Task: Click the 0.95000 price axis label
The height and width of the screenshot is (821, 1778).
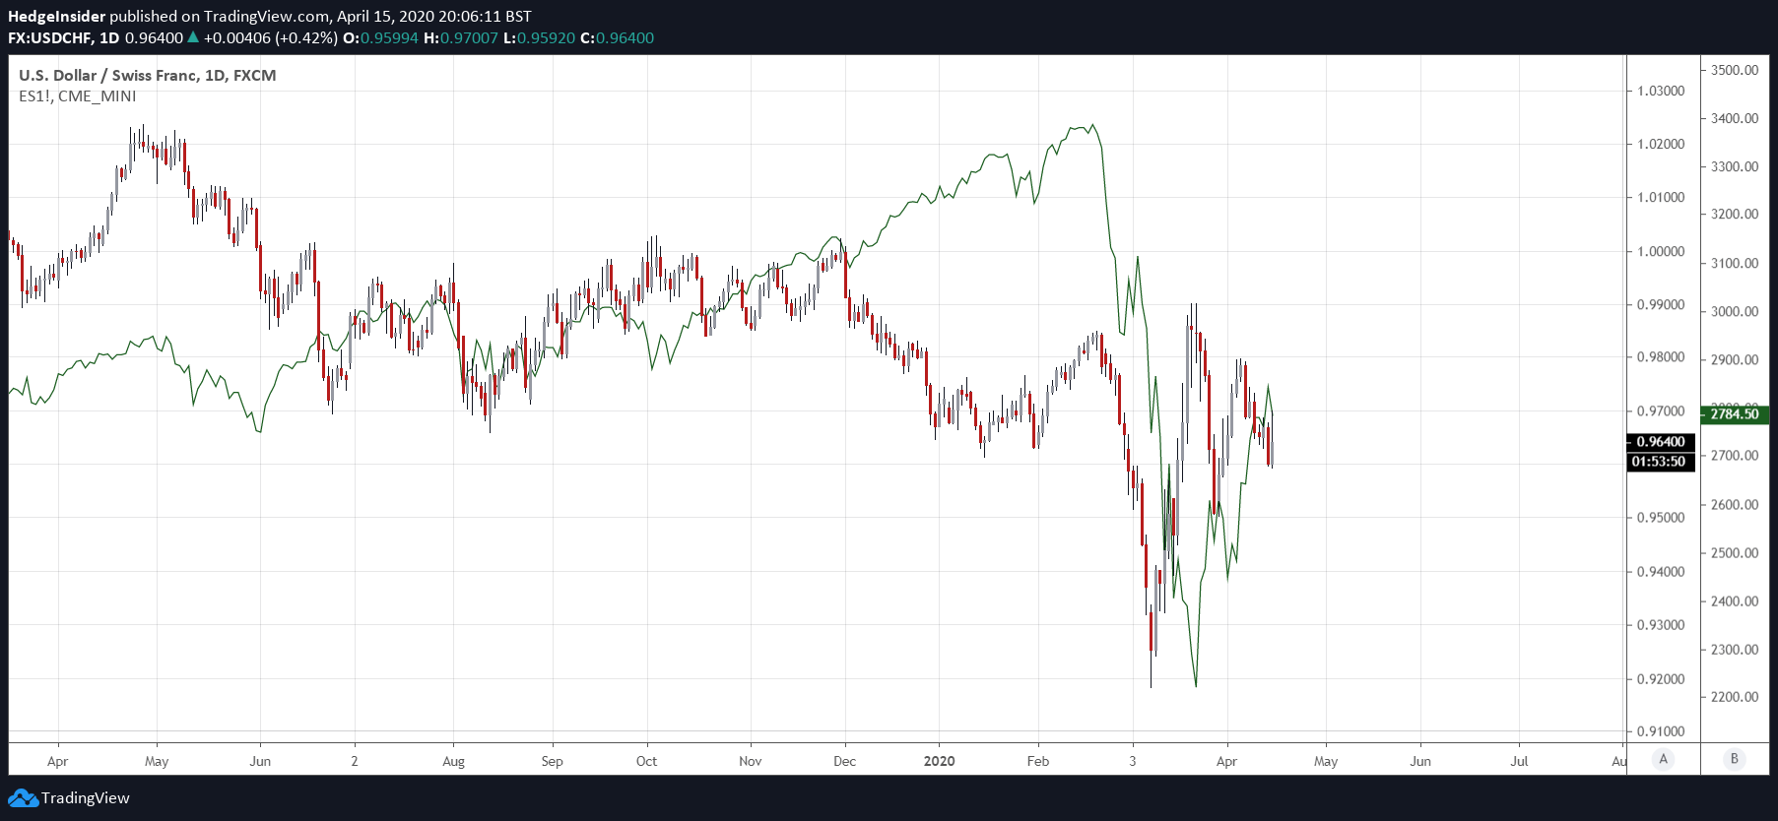Action: (x=1661, y=518)
